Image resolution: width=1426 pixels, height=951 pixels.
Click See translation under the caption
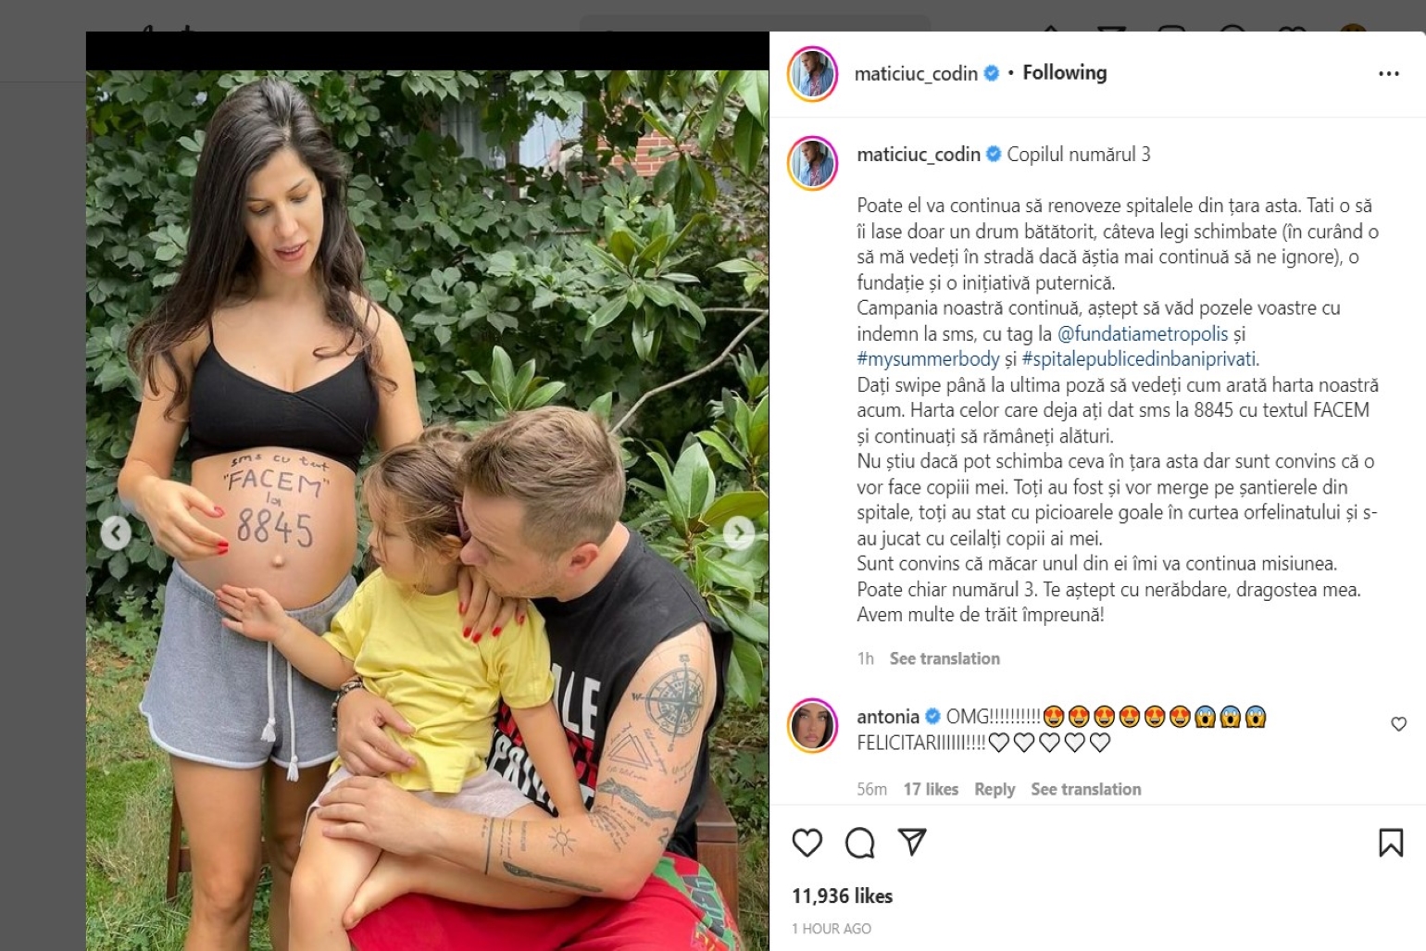944,658
